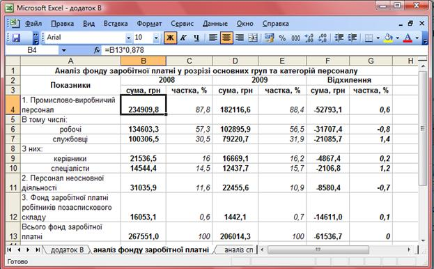Click the Insert Function fx icon
434x269 pixels.
[x=97, y=50]
